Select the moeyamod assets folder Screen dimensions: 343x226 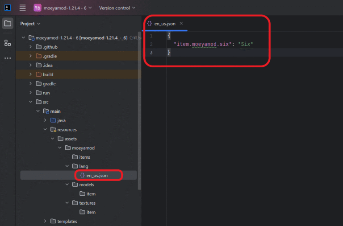[80, 148]
